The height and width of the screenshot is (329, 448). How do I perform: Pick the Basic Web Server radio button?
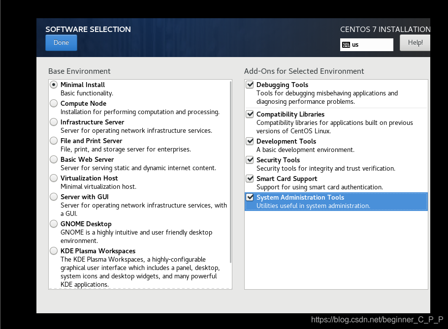[54, 159]
